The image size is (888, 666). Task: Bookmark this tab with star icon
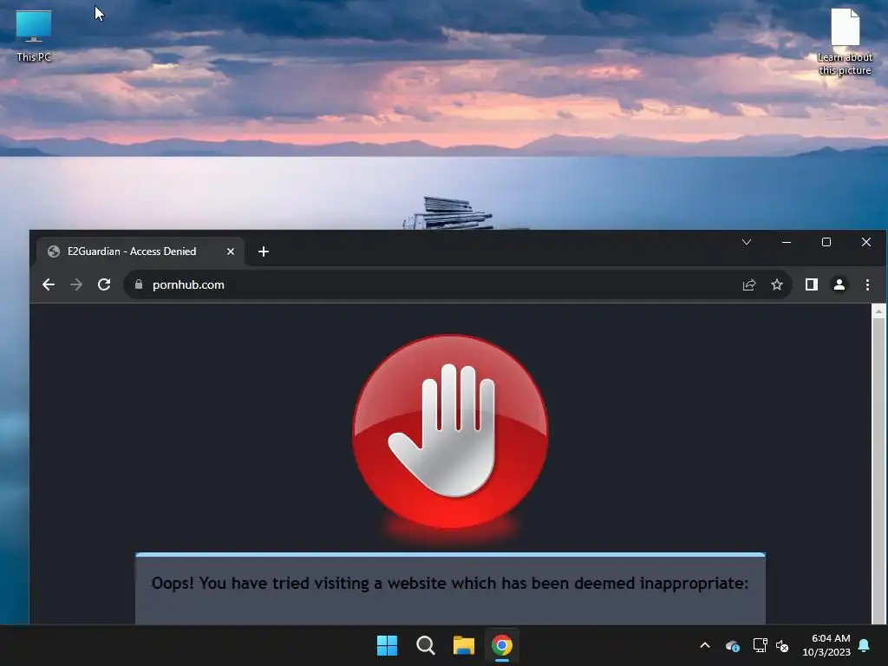(777, 284)
